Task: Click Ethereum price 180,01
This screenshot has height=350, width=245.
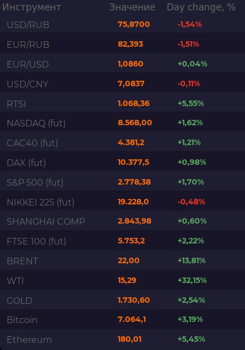Action: pos(130,340)
